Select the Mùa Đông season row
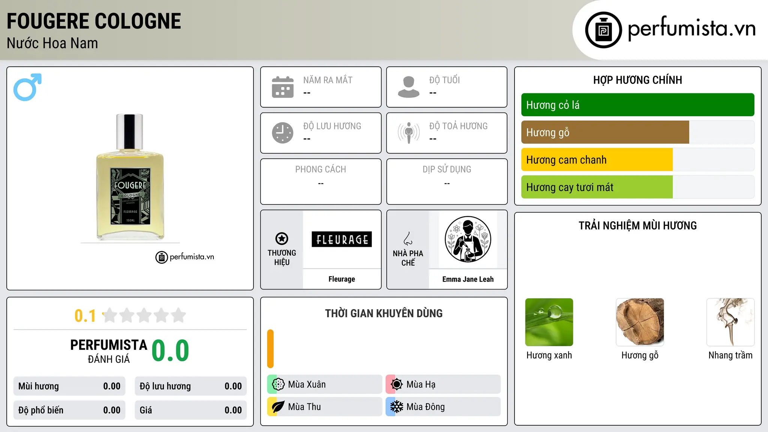 pos(443,407)
